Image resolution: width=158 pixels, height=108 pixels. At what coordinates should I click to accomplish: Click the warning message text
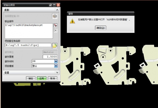point(104,19)
